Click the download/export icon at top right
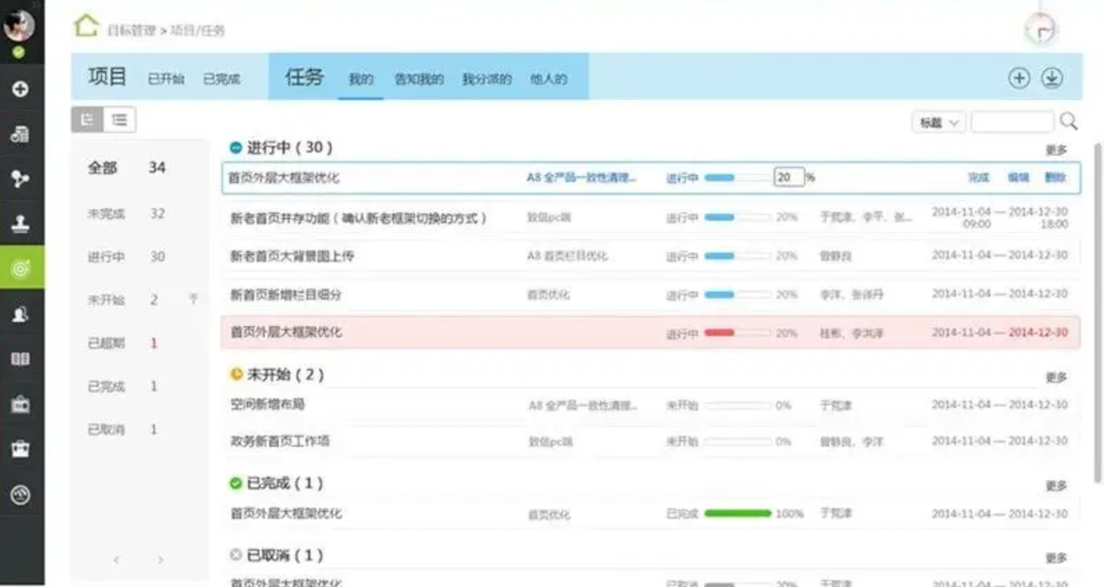The image size is (1105, 587). coord(1051,78)
